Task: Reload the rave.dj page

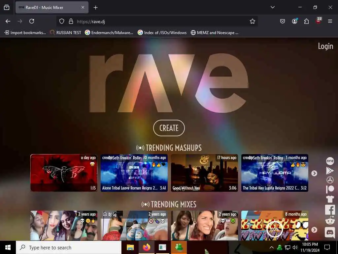Action: pos(32,21)
